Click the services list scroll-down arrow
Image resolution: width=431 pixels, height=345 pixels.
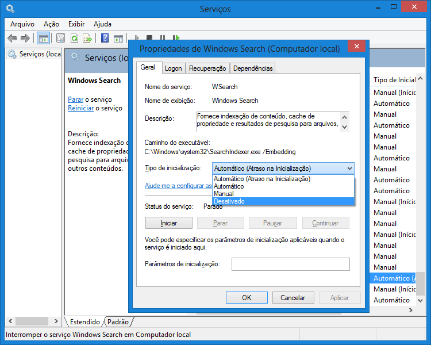420,300
